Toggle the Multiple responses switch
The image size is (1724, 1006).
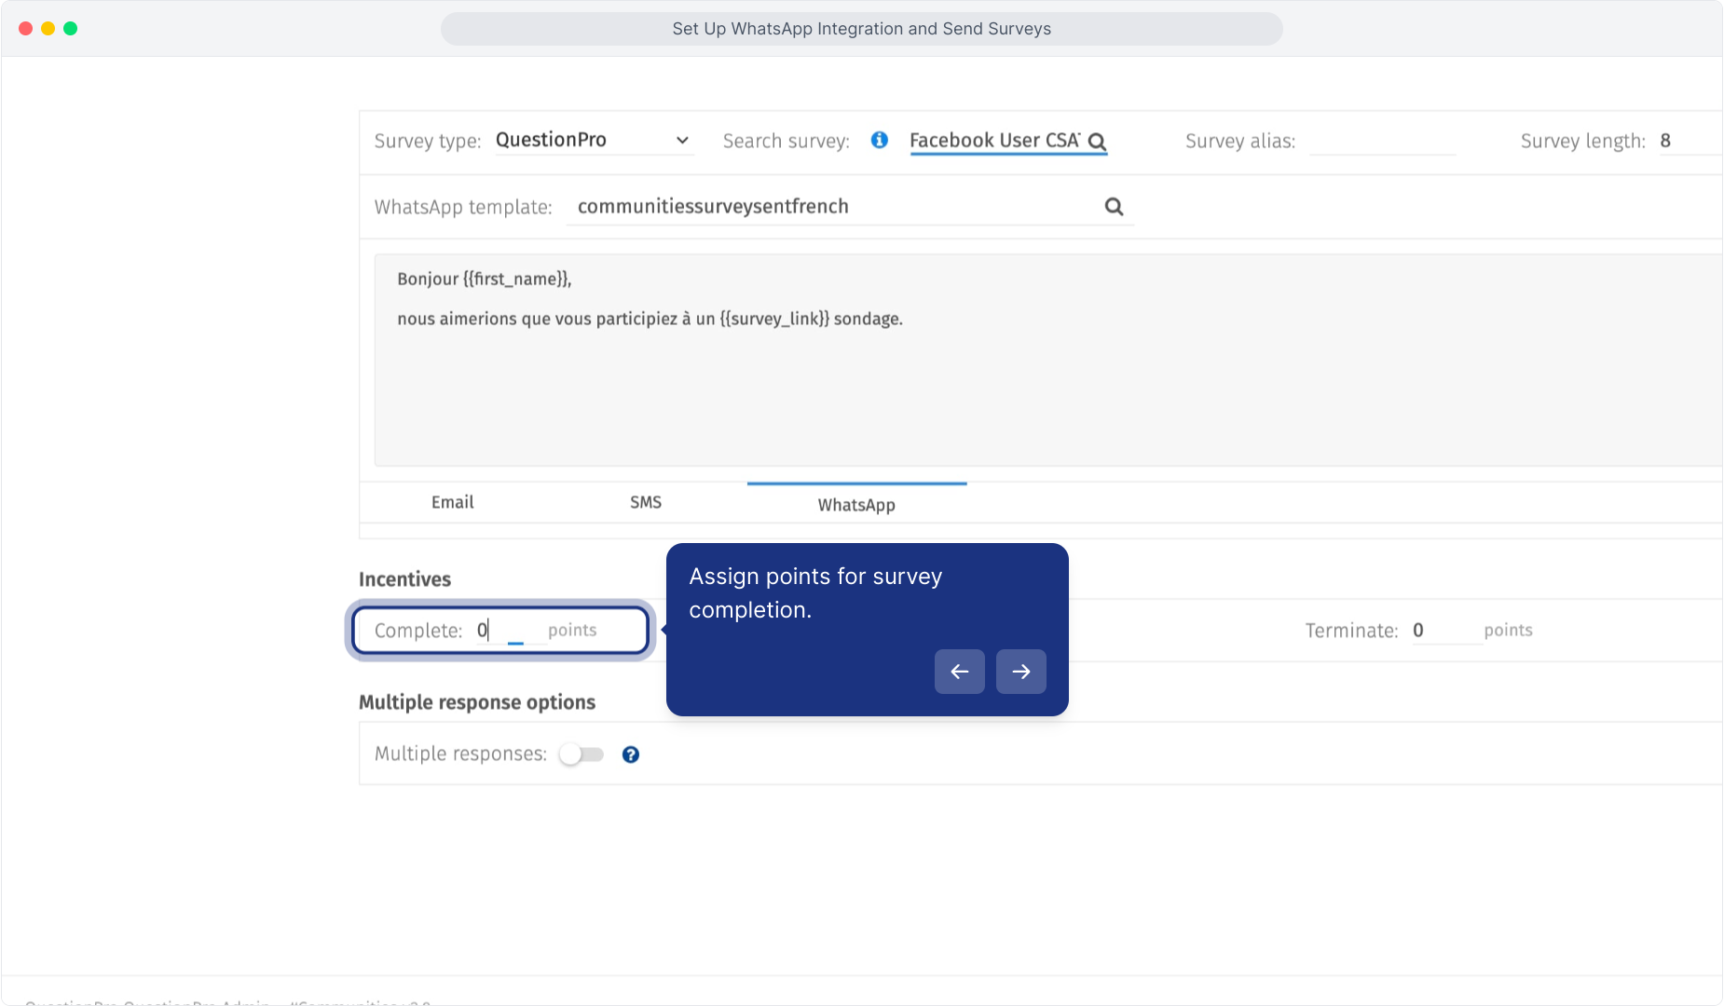[x=582, y=754]
